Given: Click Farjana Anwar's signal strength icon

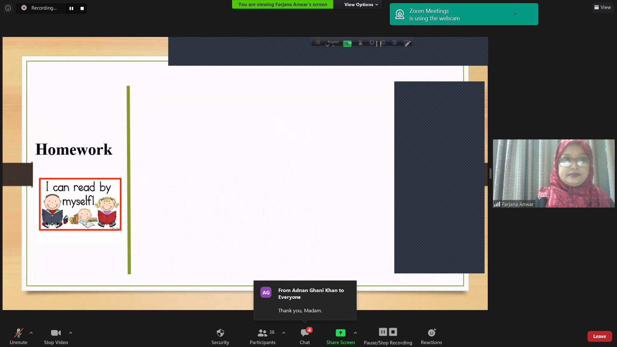Looking at the screenshot, I should point(497,204).
